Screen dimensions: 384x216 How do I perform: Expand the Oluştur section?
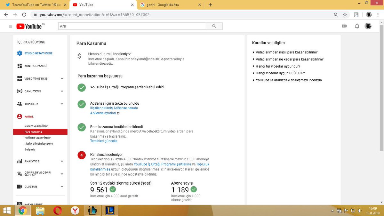click(62, 187)
